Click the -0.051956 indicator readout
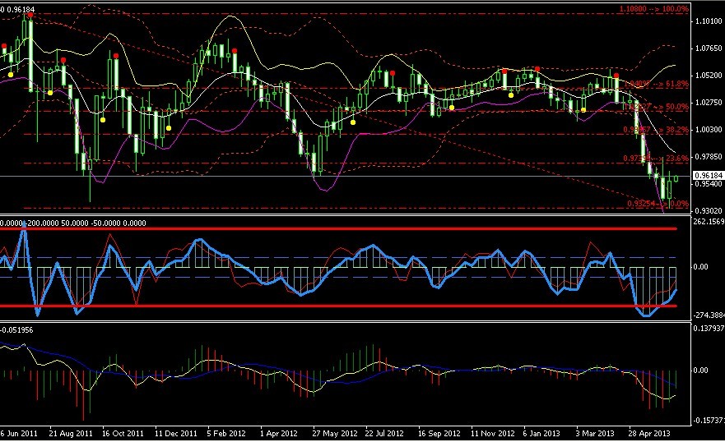The width and height of the screenshot is (725, 442). [x=16, y=330]
